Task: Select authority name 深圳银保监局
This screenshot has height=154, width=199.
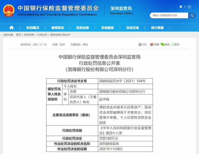Action: [x=109, y=144]
